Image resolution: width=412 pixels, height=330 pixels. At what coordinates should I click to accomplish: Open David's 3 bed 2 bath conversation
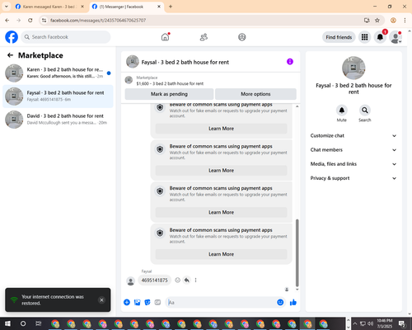[58, 120]
